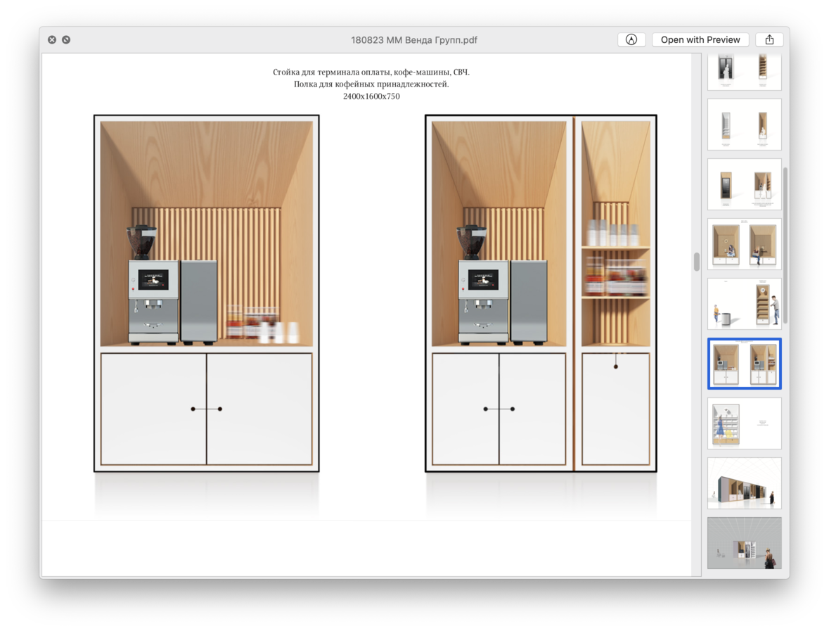Click the main document page scrollbar handle

pos(697,262)
